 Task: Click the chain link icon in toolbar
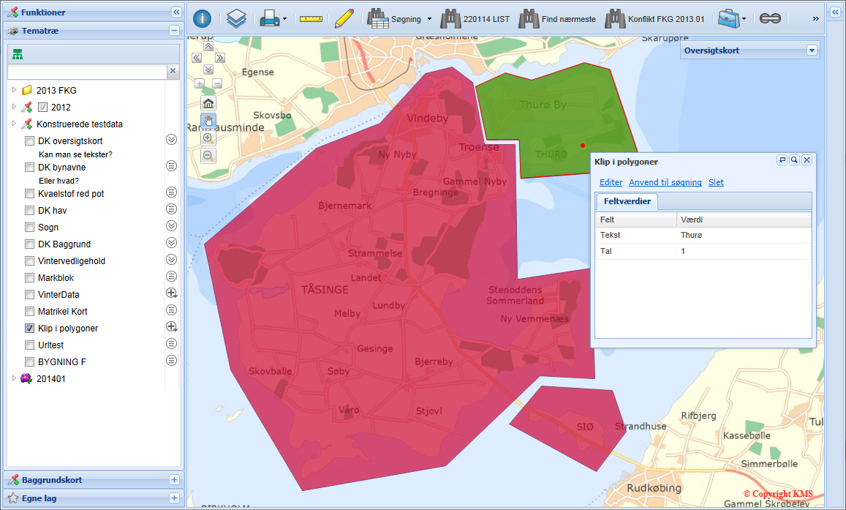click(x=770, y=19)
